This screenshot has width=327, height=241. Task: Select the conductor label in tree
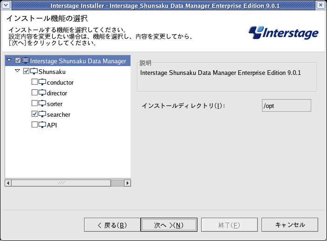pos(60,82)
